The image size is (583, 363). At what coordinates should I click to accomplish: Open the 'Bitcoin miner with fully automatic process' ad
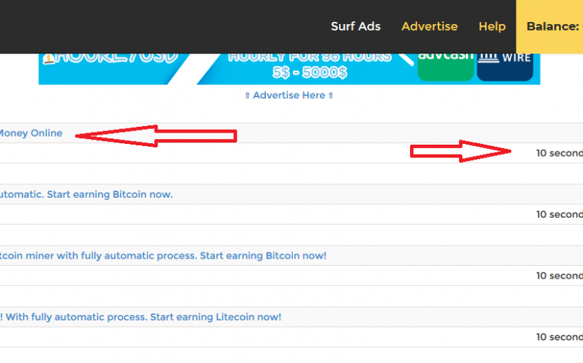pyautogui.click(x=162, y=255)
